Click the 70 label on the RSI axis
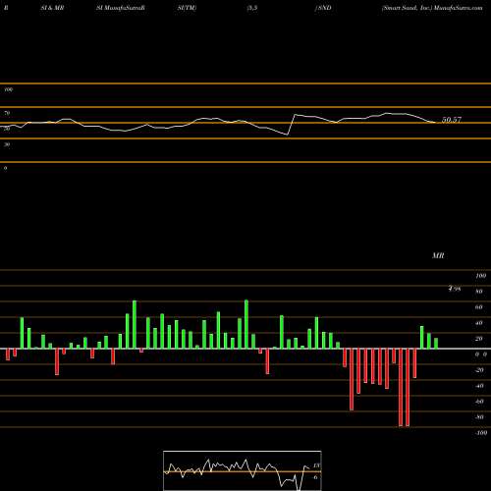 (x=7, y=113)
